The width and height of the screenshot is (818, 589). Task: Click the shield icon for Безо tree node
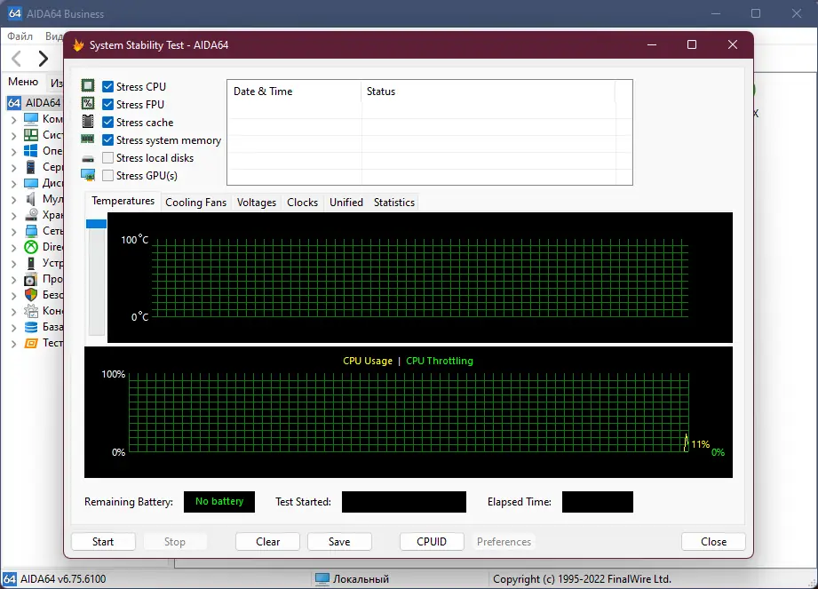click(31, 295)
